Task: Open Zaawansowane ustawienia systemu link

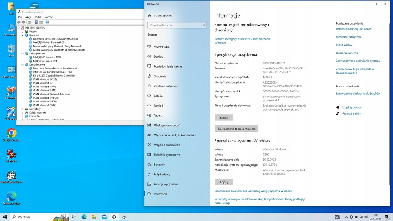Action: [358, 61]
